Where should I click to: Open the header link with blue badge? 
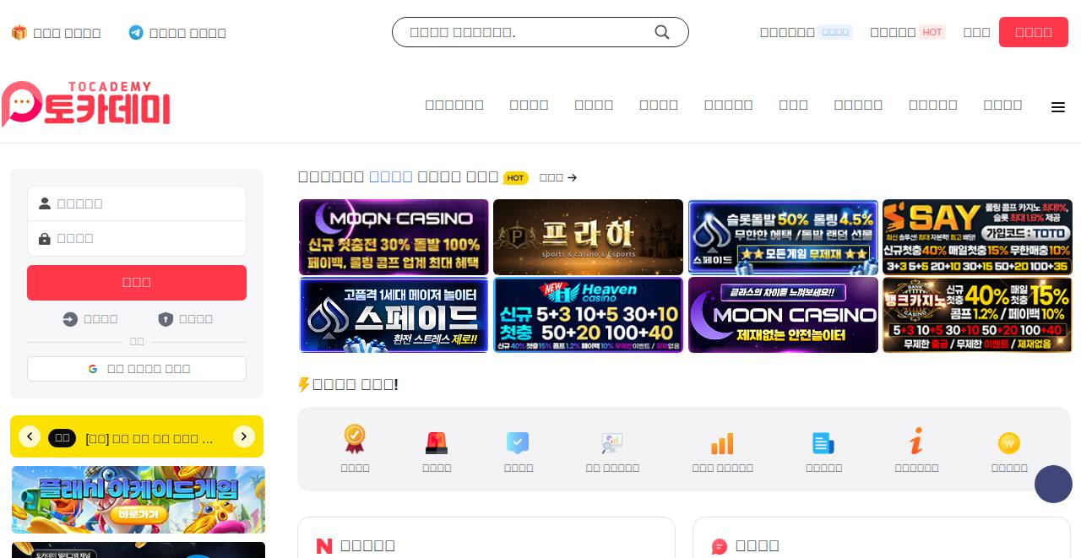pos(806,32)
